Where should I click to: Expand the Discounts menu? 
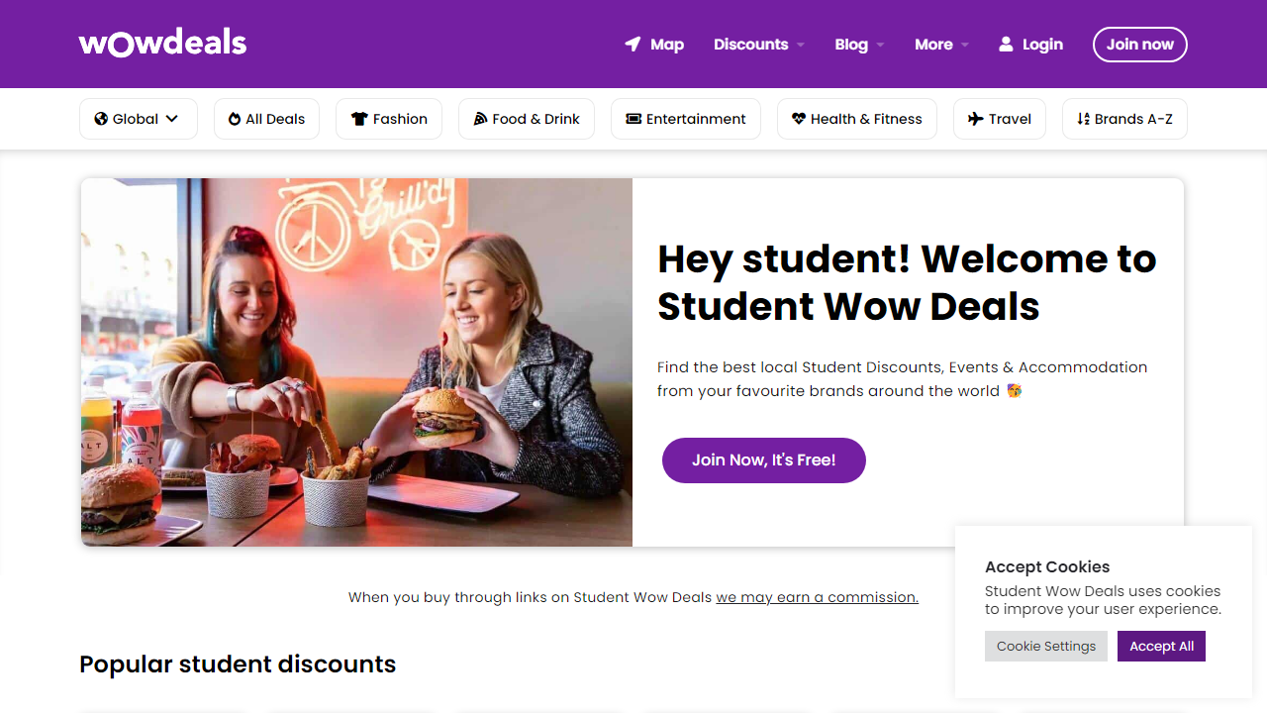758,44
